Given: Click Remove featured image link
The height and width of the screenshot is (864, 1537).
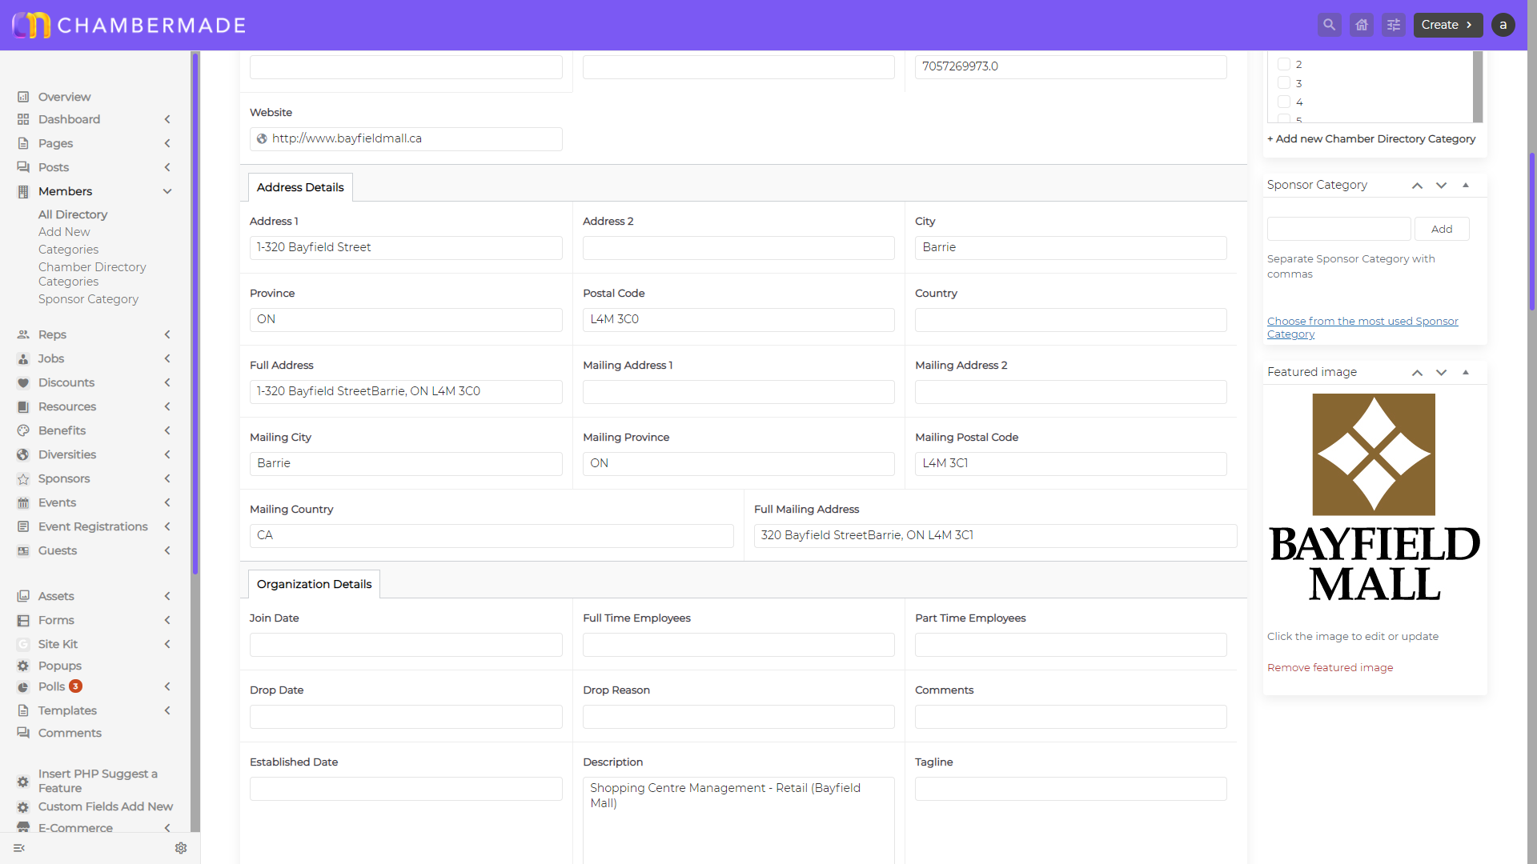Looking at the screenshot, I should click(1330, 667).
